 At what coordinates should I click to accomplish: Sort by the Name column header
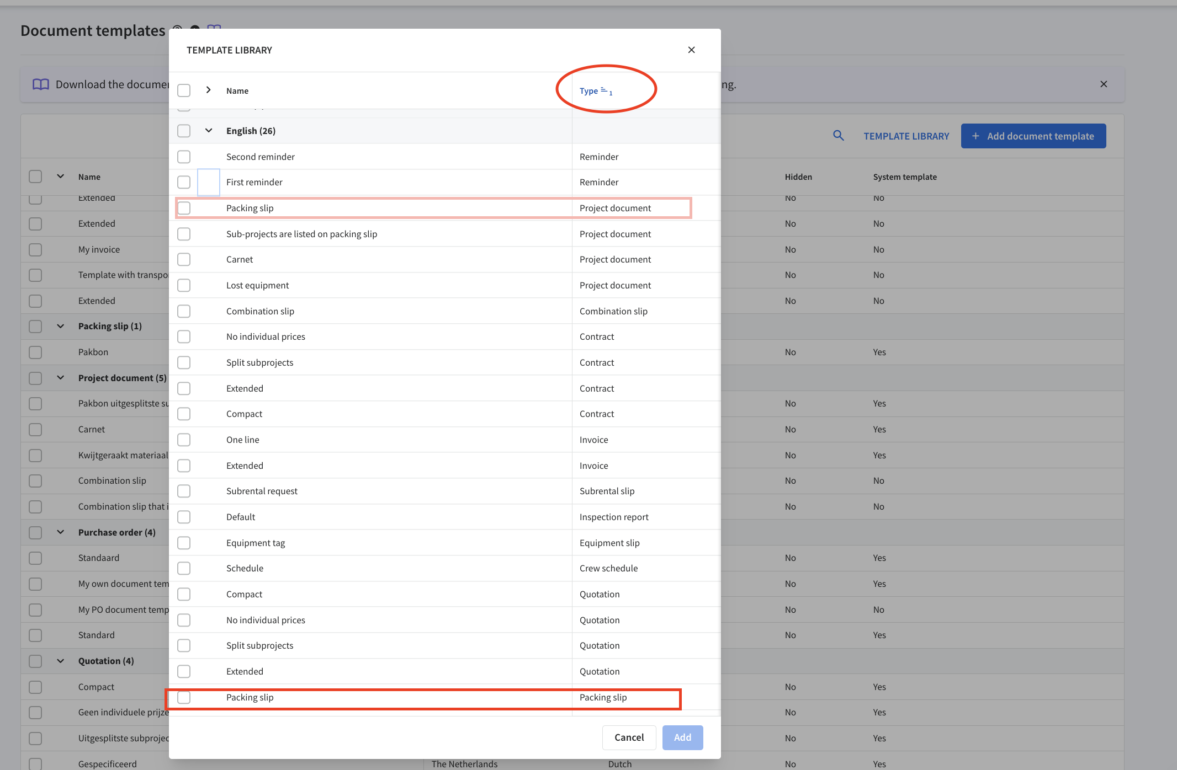coord(237,91)
